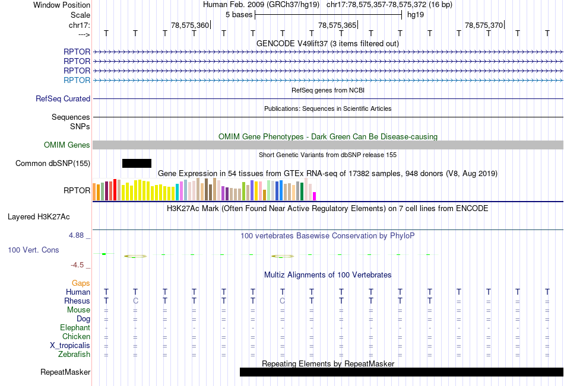Click 'Multiz Alignments of 100 Vertebrates' title
The image size is (564, 386).
(328, 275)
